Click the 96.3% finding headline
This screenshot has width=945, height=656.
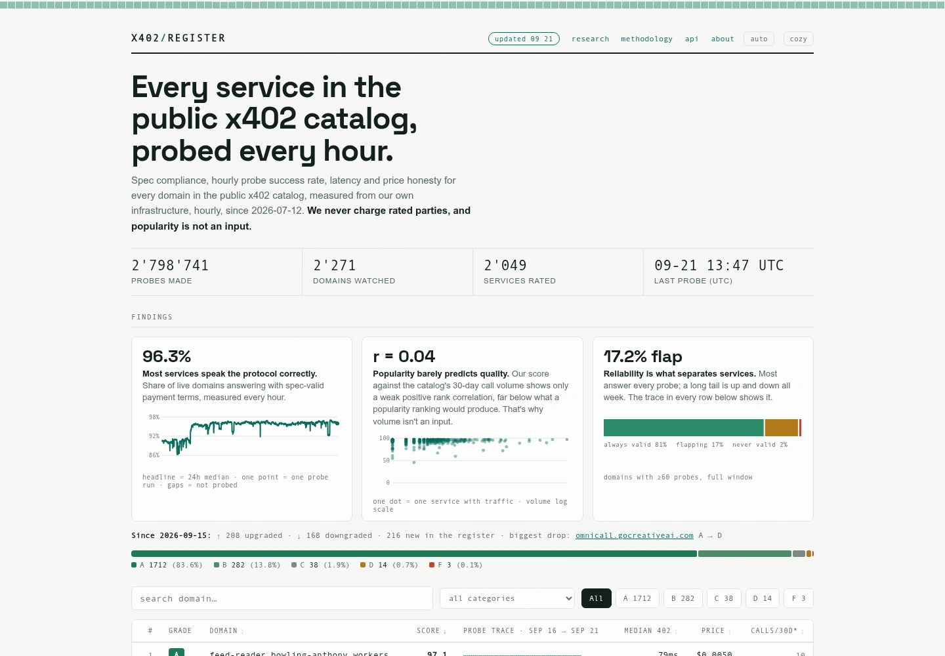click(167, 356)
